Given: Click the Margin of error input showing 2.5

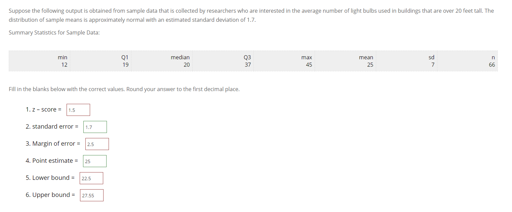Looking at the screenshot, I should pos(97,144).
